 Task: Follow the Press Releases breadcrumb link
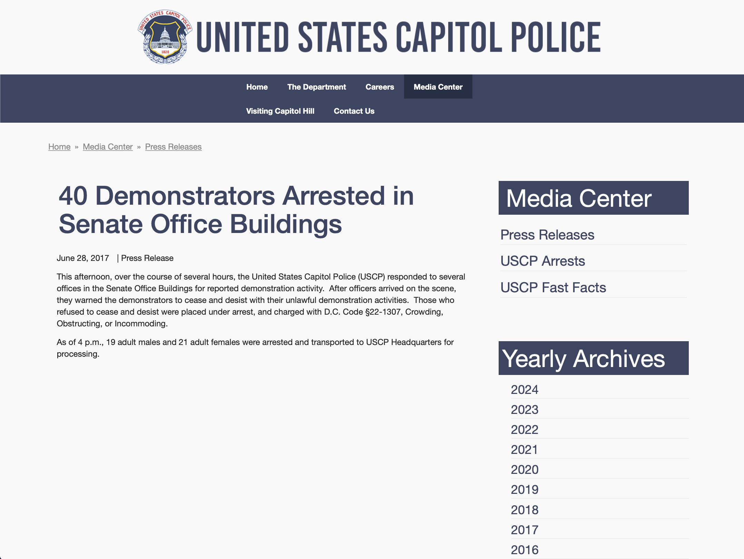coord(173,147)
